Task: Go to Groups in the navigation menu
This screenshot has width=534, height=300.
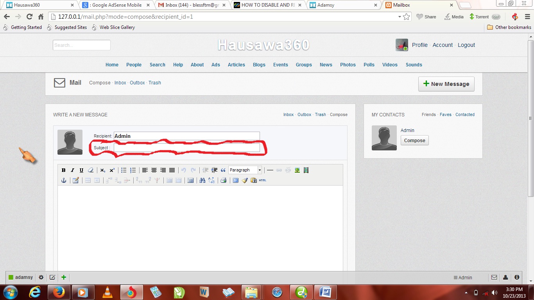Action: pos(304,65)
